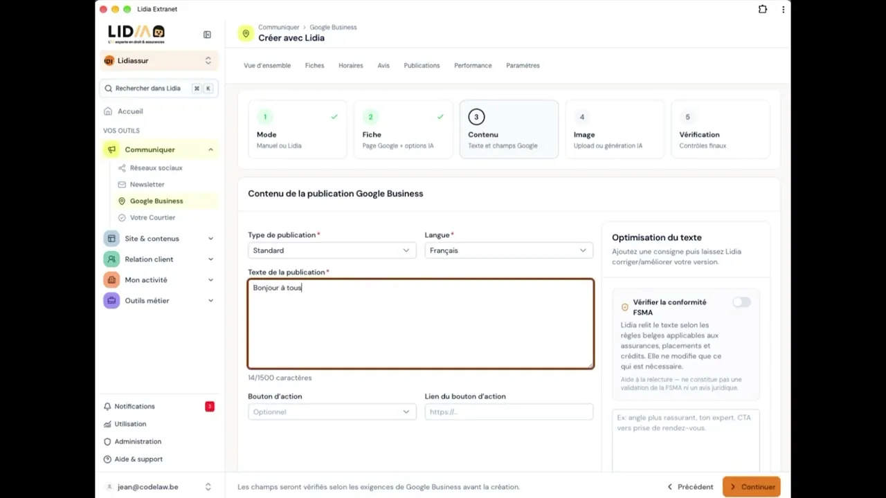Screen dimensions: 886x498
Task: Click the Communiquer megaphone icon
Action: point(111,149)
